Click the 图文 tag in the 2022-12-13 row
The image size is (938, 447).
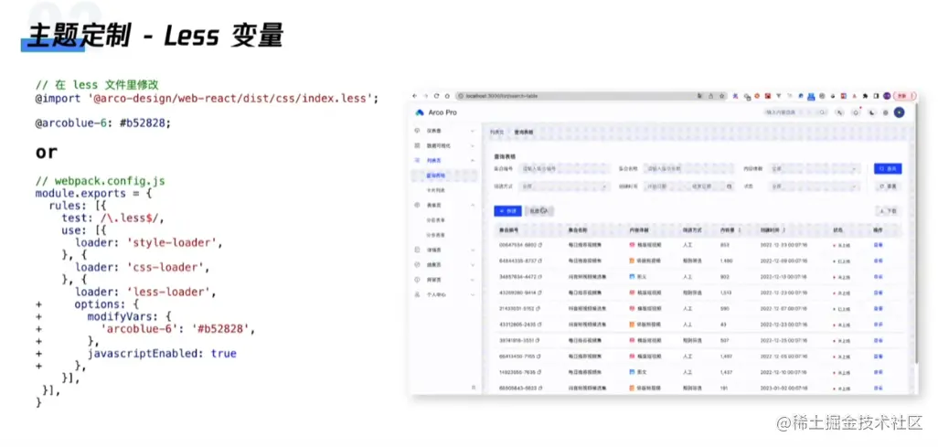tap(638, 276)
